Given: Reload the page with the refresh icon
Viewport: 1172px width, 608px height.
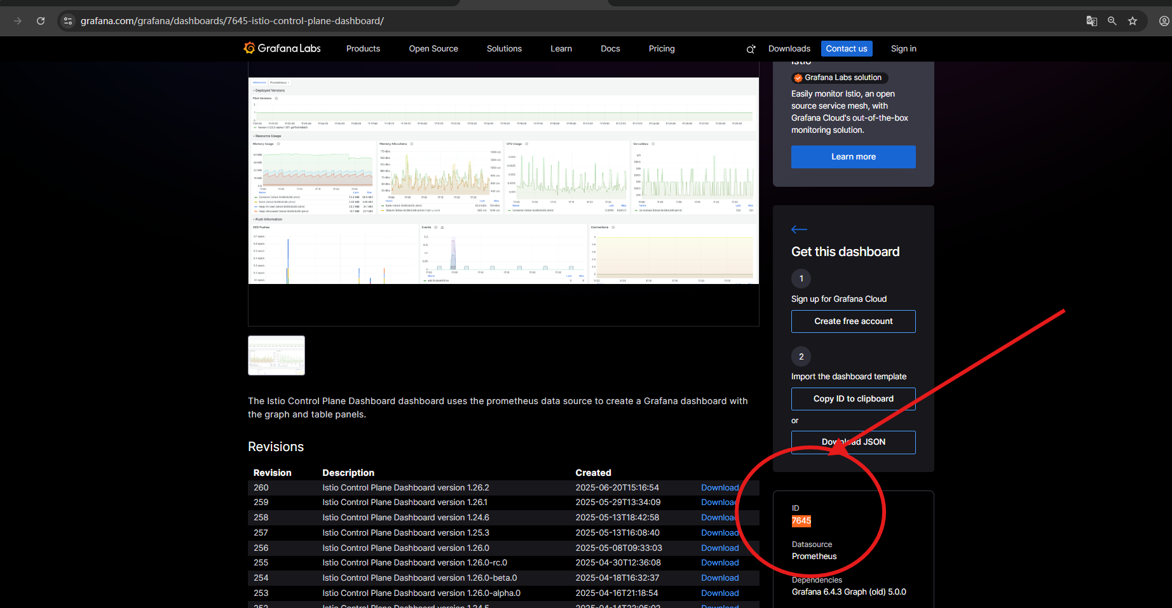Looking at the screenshot, I should tap(41, 21).
